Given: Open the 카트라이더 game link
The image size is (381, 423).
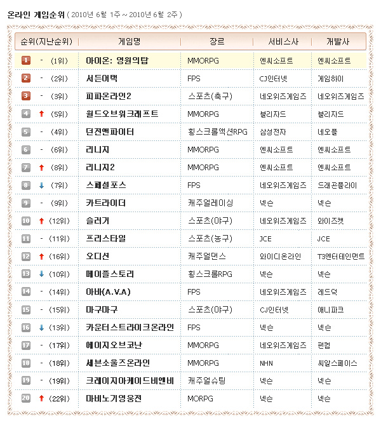Looking at the screenshot, I should pyautogui.click(x=105, y=203).
